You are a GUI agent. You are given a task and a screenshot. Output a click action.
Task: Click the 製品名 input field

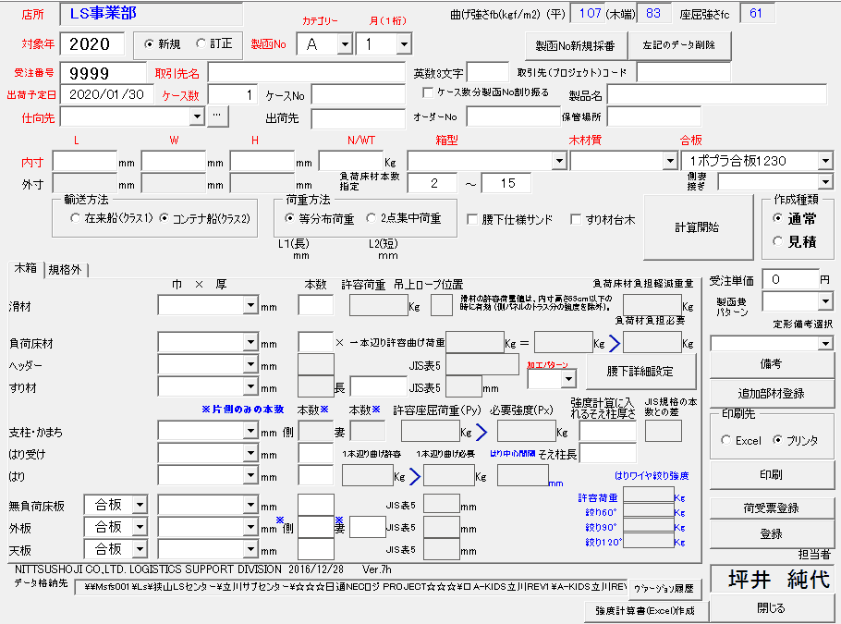(716, 95)
